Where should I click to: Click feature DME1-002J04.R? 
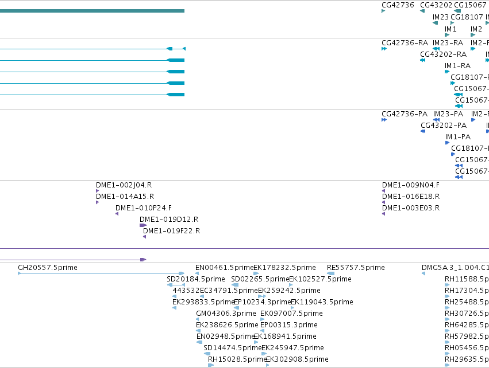point(124,185)
